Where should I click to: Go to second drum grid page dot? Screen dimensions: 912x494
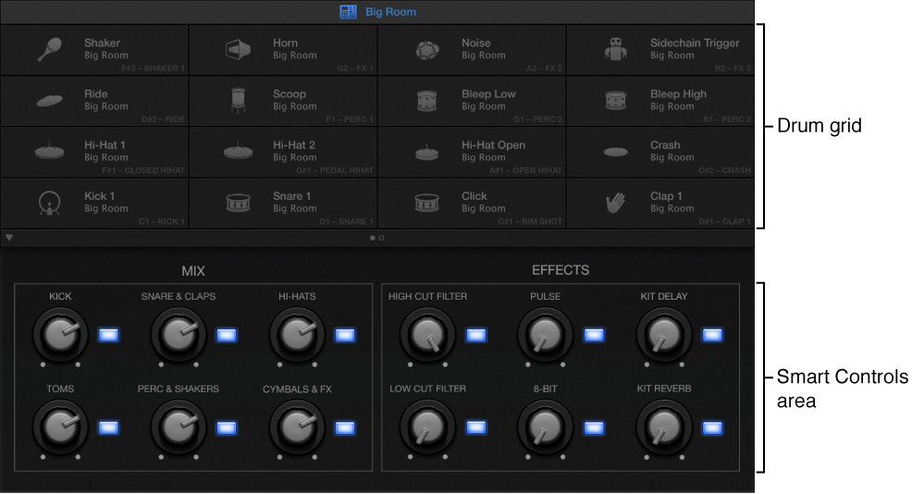click(382, 238)
